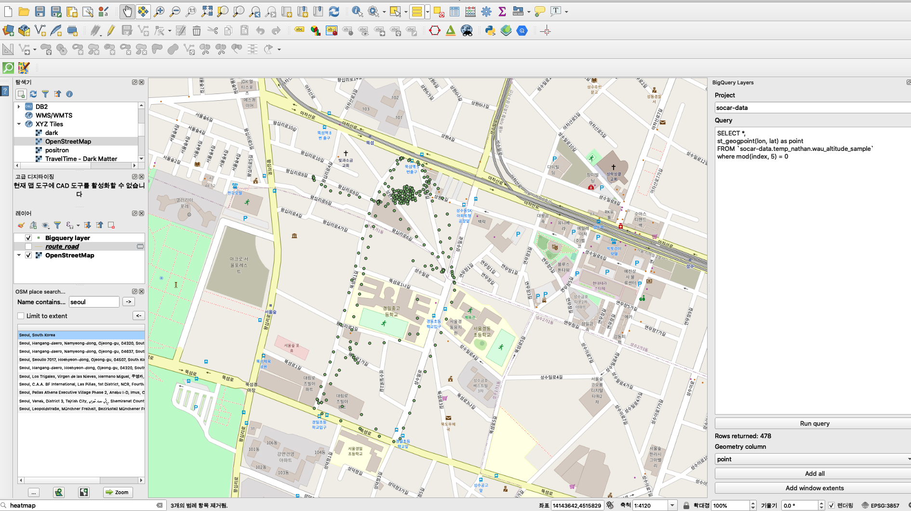911x511 pixels.
Task: Toggle the 렌더링 rendering checkbox
Action: point(831,505)
